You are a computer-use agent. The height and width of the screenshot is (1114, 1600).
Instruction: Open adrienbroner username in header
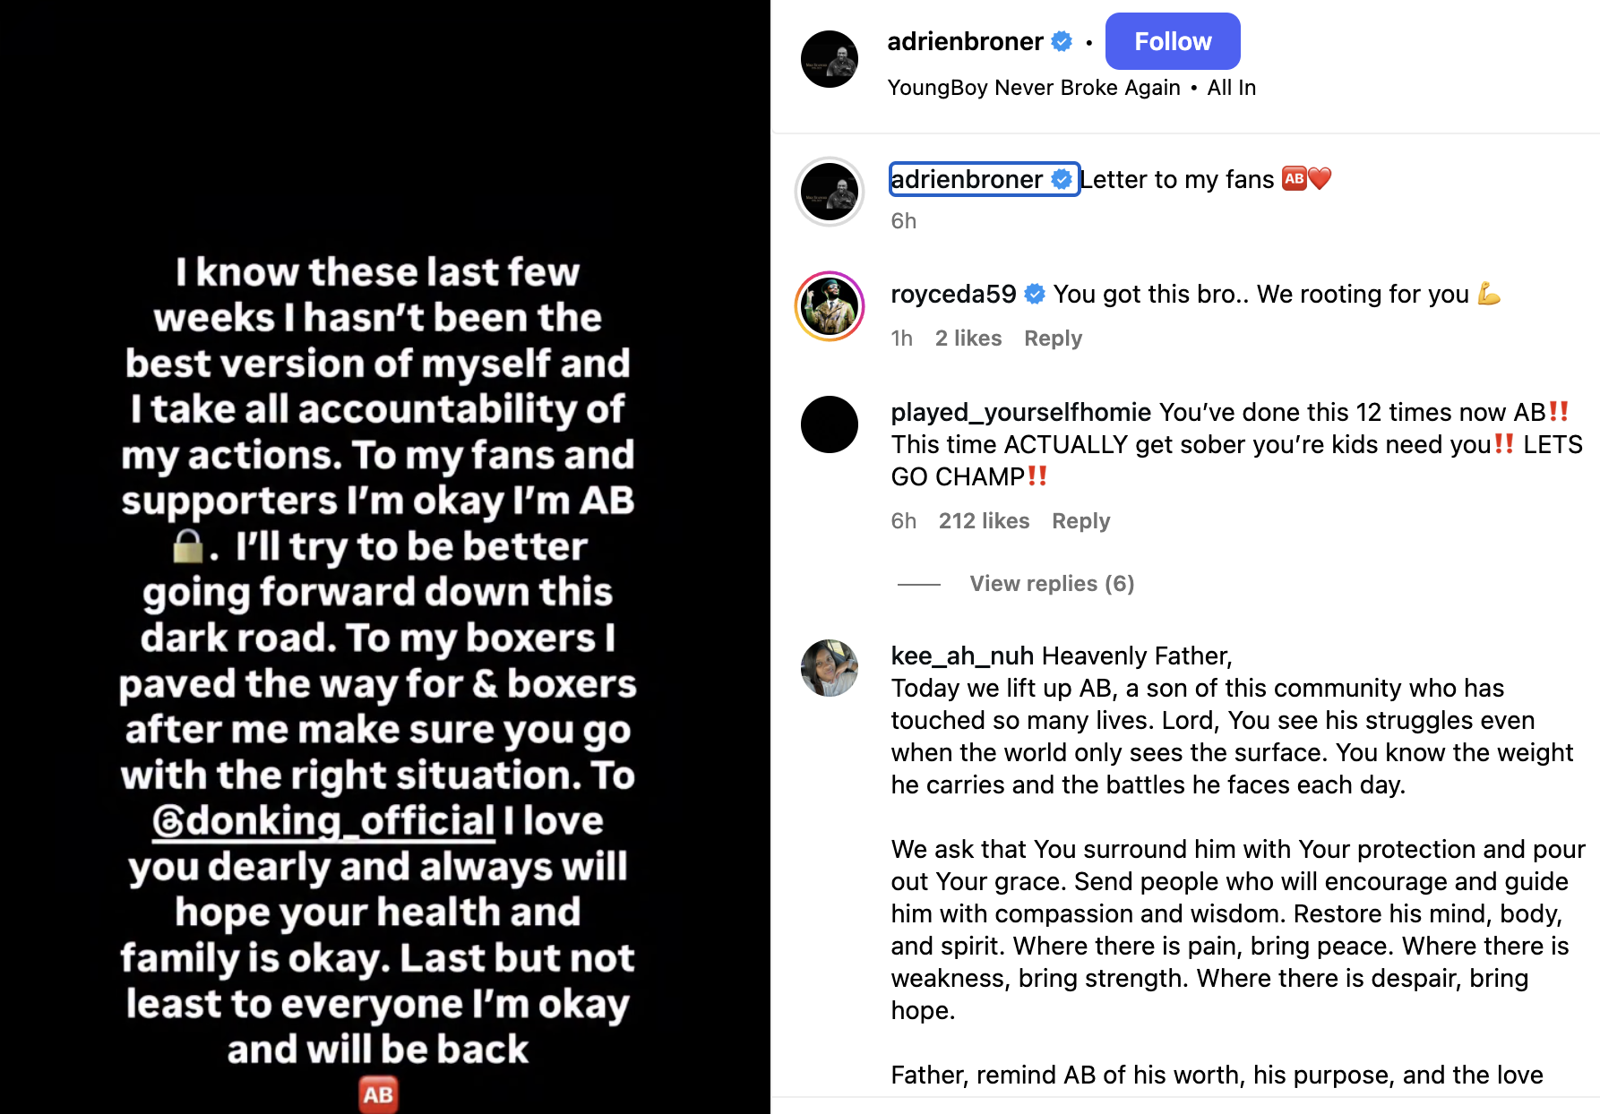[x=965, y=41]
